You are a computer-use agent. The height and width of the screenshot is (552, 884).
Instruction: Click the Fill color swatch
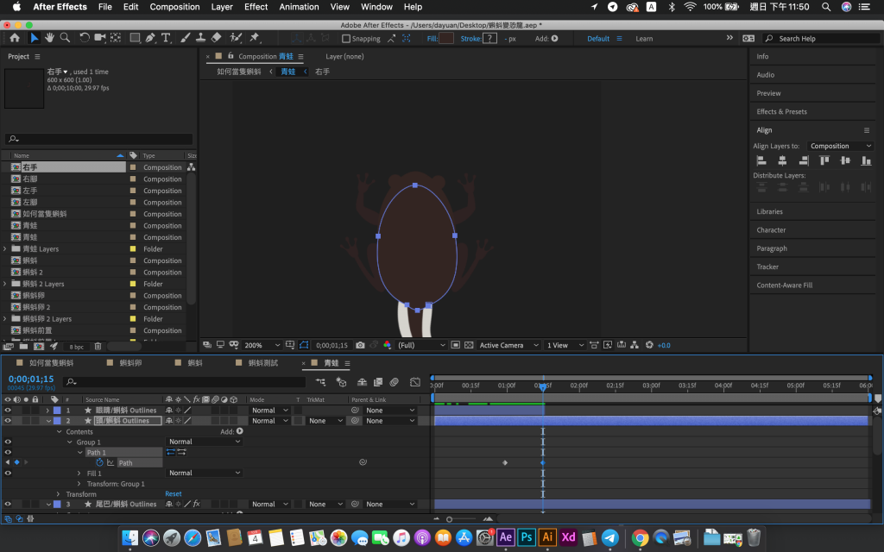point(446,39)
